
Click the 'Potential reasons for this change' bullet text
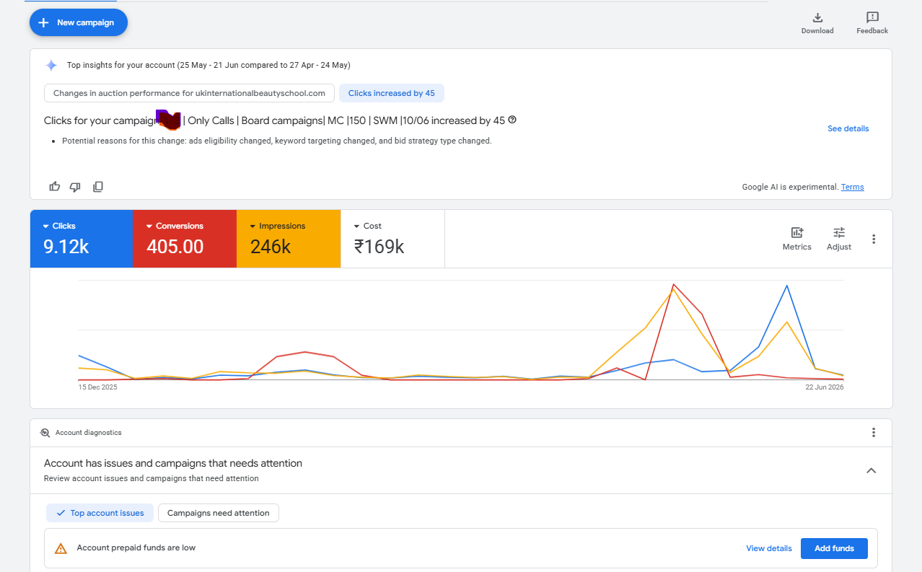pyautogui.click(x=277, y=141)
